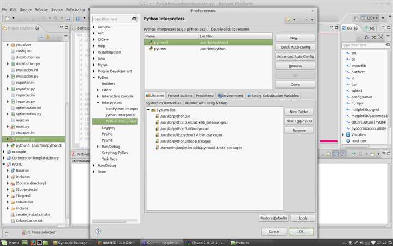Click the volume icon in system tray
Screen dimensions: 393x246
click(x=361, y=243)
